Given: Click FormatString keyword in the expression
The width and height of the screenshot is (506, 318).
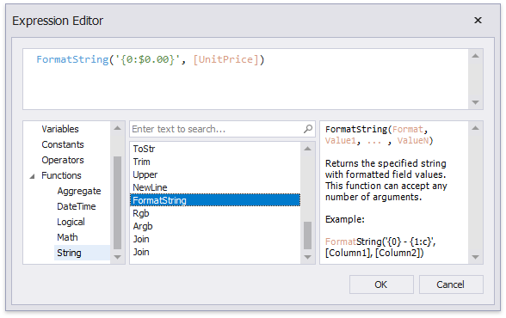Looking at the screenshot, I should [x=72, y=59].
